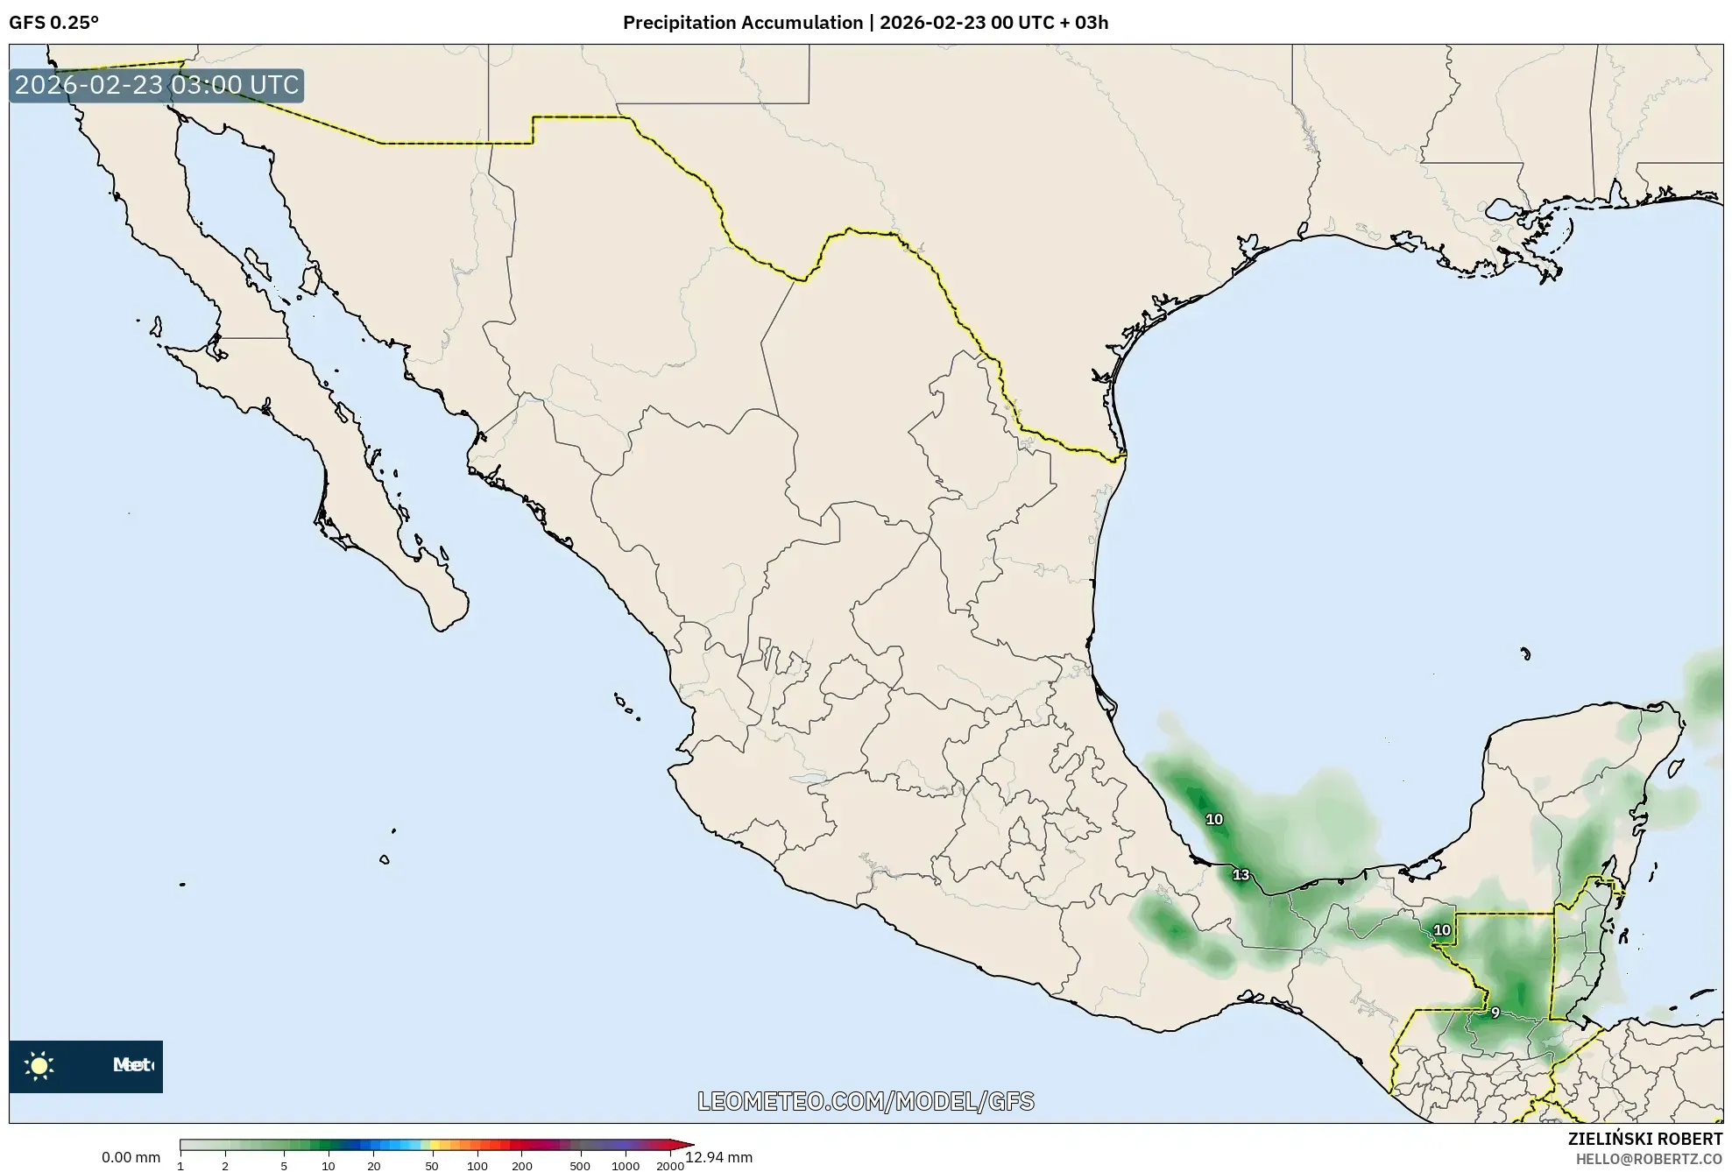Open the +03h forecast hour selector
The image size is (1732, 1172).
(1085, 24)
